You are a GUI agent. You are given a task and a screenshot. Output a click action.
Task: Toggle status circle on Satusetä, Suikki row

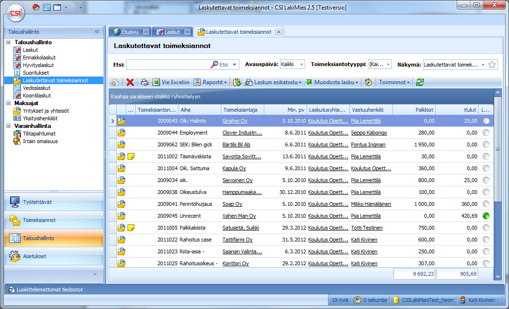486,228
